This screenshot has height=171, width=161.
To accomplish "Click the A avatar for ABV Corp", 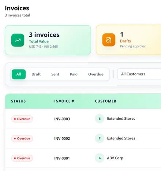I will click(x=100, y=158).
